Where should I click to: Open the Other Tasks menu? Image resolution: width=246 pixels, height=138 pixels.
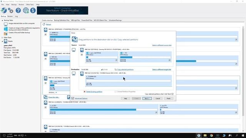point(30,5)
